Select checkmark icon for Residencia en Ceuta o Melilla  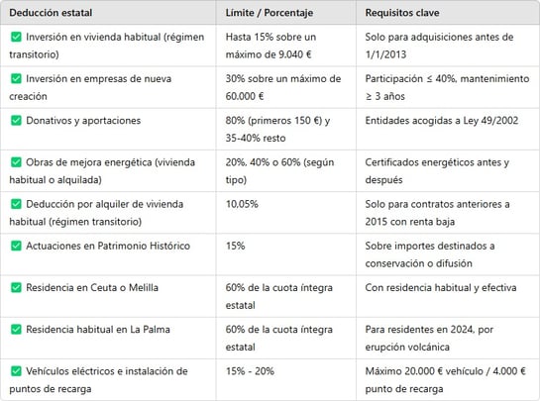pos(16,287)
